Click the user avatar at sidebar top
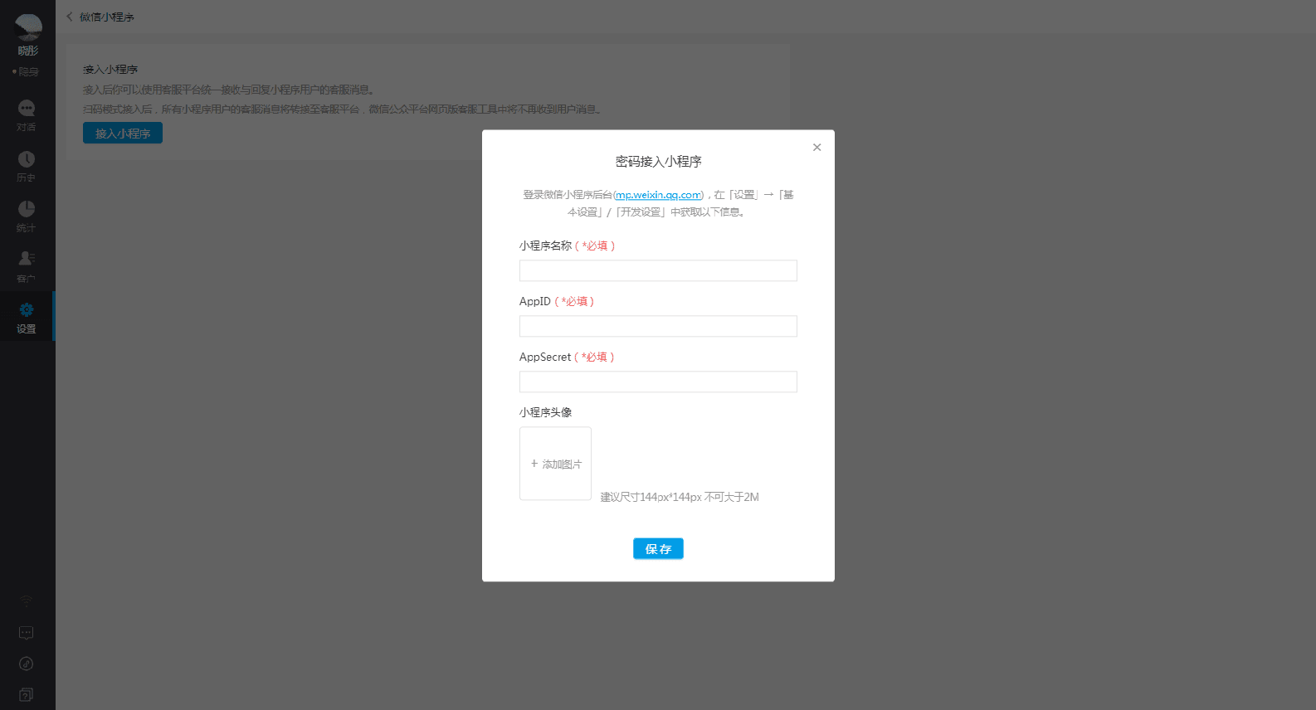Screen dimensions: 1316x710 28,27
